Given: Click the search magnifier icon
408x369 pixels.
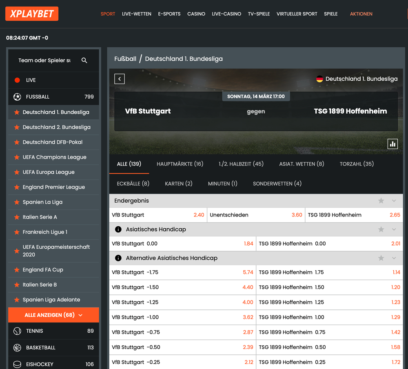Looking at the screenshot, I should (x=84, y=60).
